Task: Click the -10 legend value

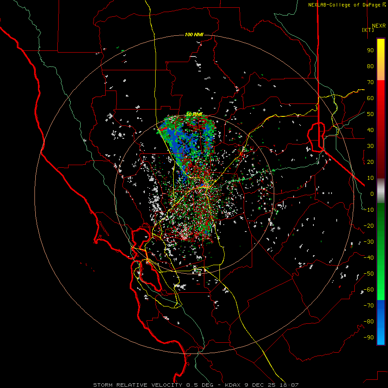Action: (x=369, y=210)
